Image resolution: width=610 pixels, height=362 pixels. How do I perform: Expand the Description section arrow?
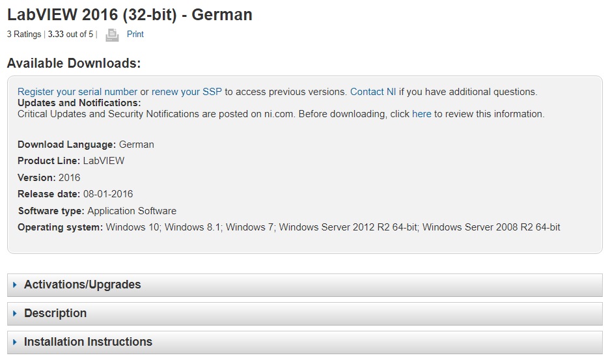15,314
